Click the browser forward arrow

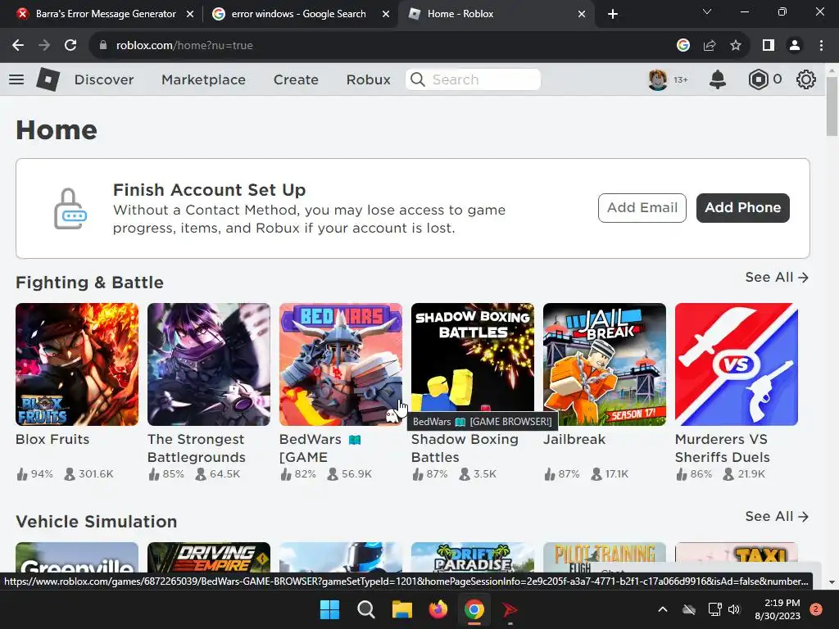[44, 46]
